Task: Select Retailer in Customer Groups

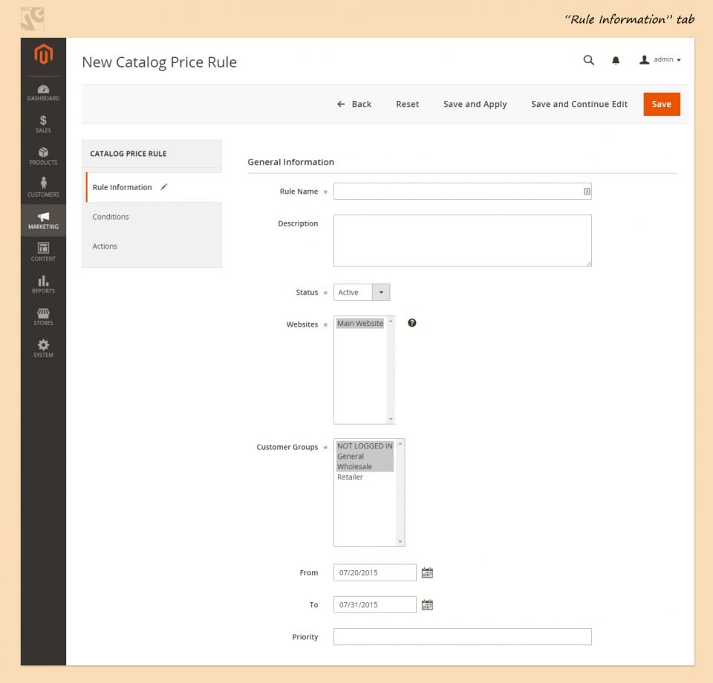Action: (x=350, y=477)
